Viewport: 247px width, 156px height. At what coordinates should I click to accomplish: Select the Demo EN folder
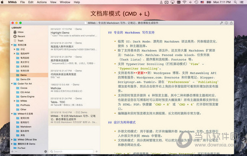[25, 80]
